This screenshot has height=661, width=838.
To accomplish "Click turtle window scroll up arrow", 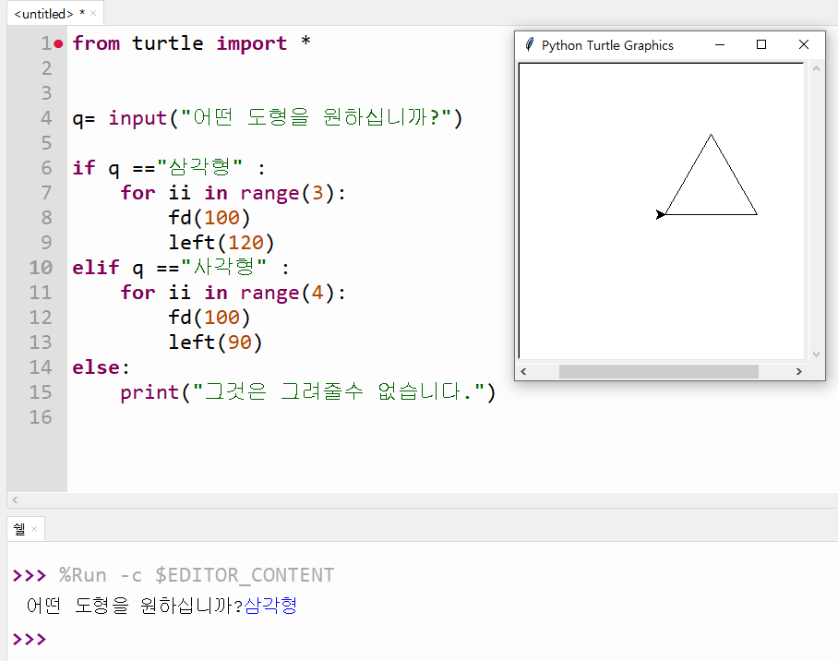I will [816, 68].
